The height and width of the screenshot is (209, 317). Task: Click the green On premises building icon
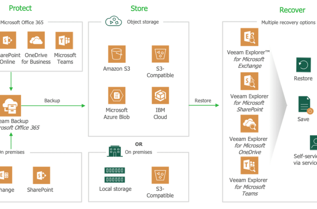(115, 151)
